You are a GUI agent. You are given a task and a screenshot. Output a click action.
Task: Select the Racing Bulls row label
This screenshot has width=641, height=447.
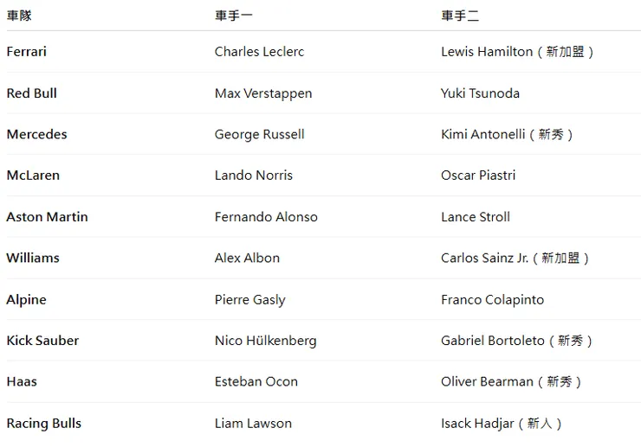tap(44, 423)
